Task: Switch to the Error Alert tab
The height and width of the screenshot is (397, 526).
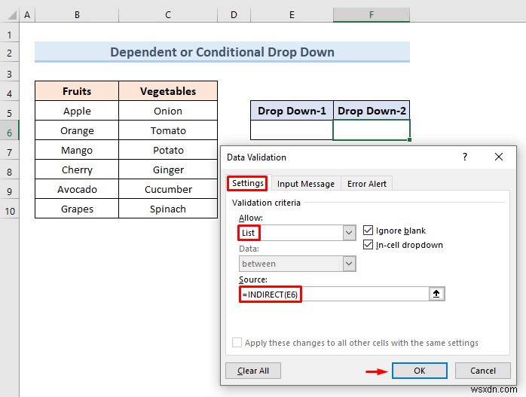Action: 367,184
